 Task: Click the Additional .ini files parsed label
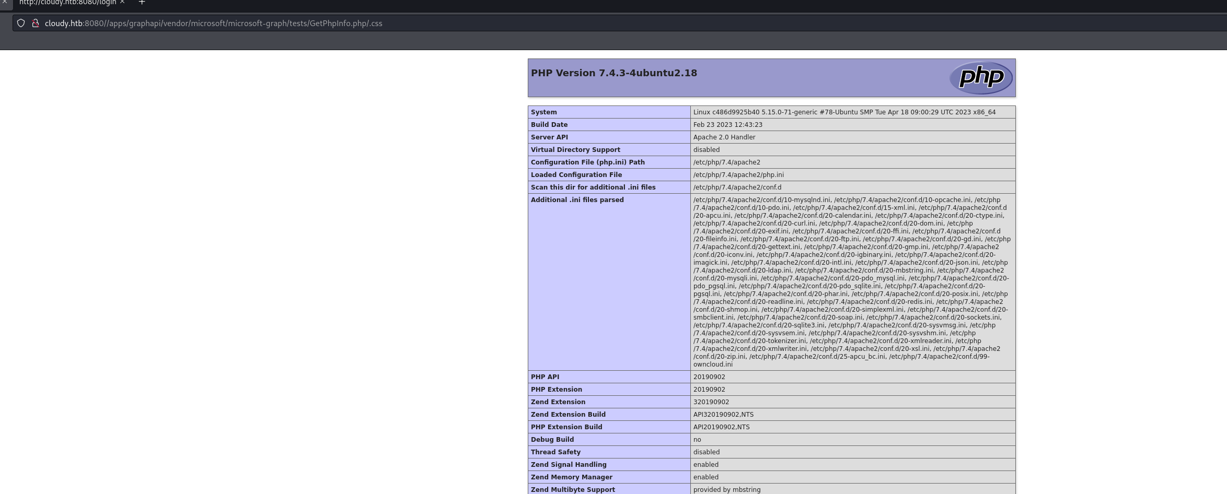click(x=577, y=200)
